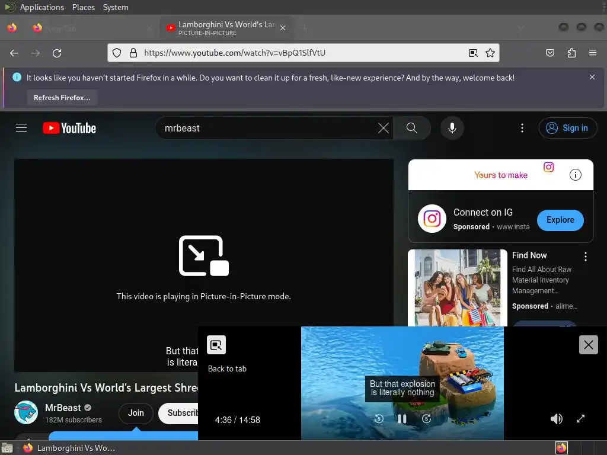This screenshot has height=455, width=607.
Task: Rewind five seconds in PiP player
Action: click(x=379, y=418)
